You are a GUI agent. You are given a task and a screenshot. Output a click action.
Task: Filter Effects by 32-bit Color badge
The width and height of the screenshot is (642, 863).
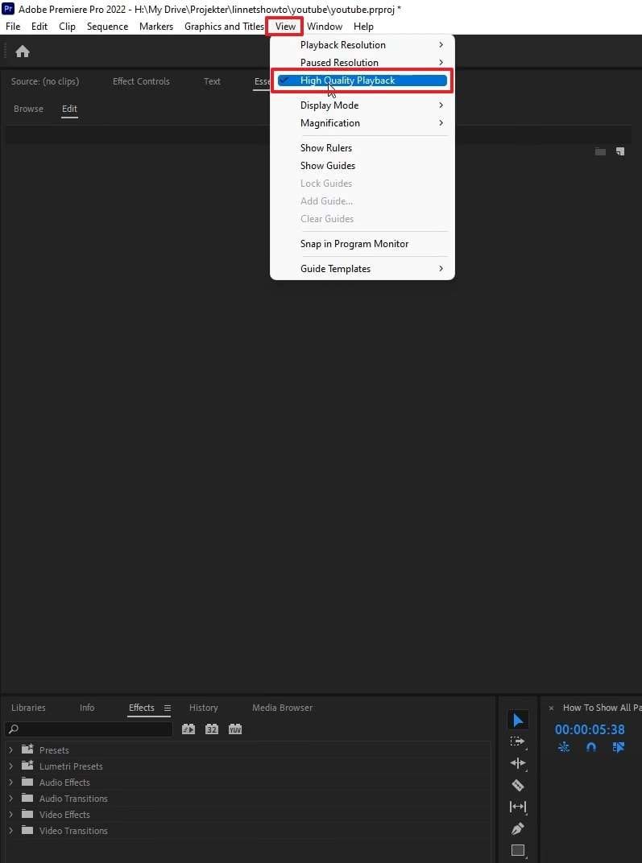pyautogui.click(x=211, y=729)
